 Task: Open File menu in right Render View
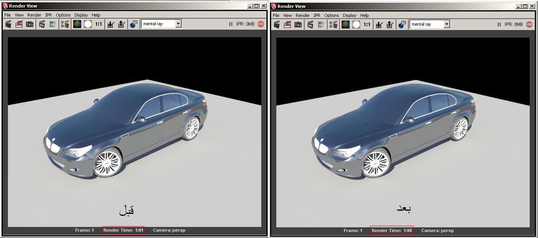tap(276, 15)
